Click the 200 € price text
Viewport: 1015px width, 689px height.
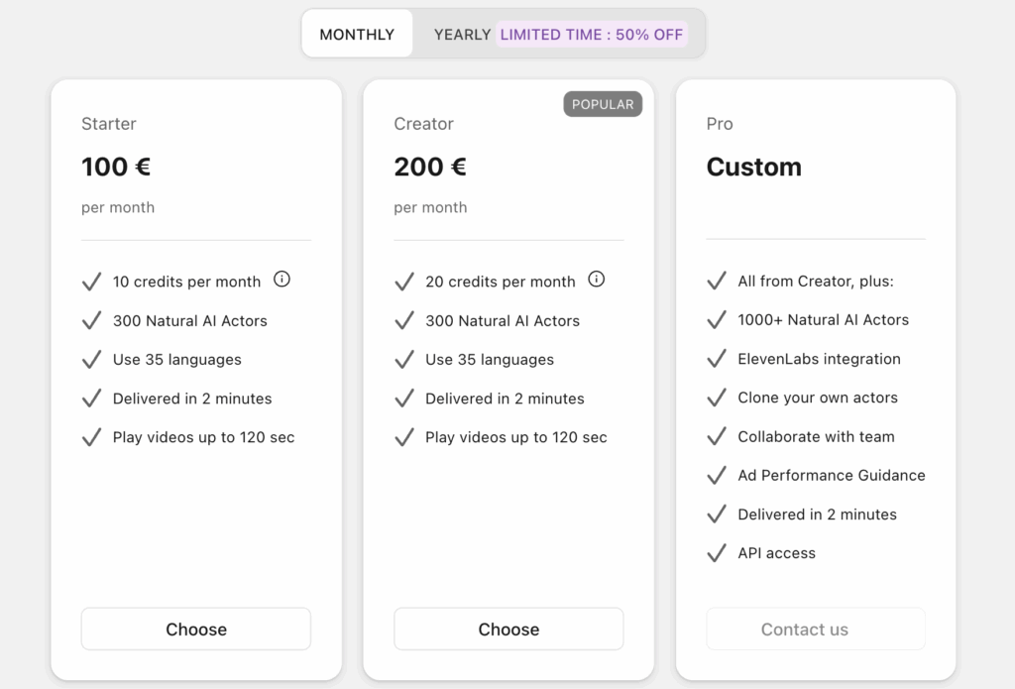(430, 167)
